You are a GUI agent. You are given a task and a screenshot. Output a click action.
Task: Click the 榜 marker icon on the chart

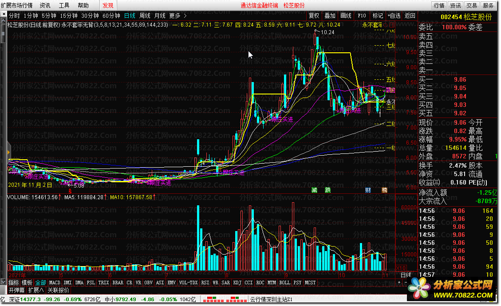pos(385,190)
